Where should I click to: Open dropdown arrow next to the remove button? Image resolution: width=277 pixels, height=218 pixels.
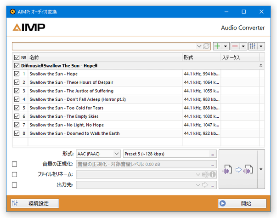point(243,46)
